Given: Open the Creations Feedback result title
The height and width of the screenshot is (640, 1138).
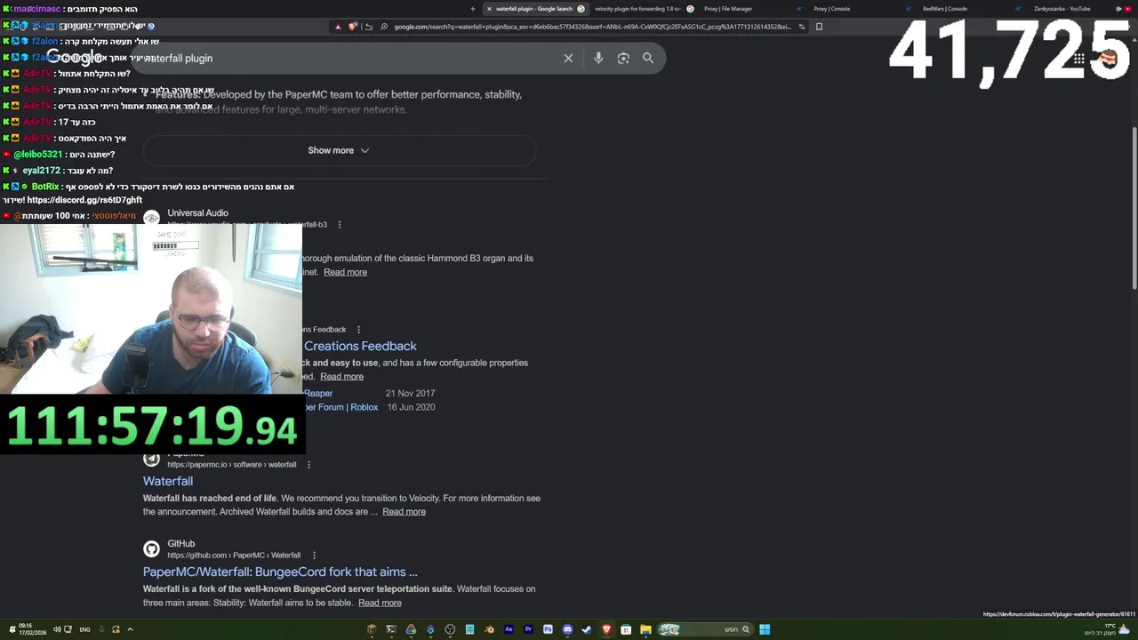Looking at the screenshot, I should [x=360, y=346].
